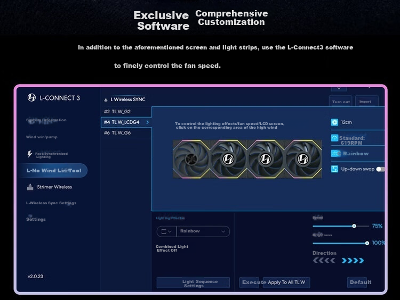Click the L Wireless SYNC header
This screenshot has height=300, width=400.
tap(128, 99)
